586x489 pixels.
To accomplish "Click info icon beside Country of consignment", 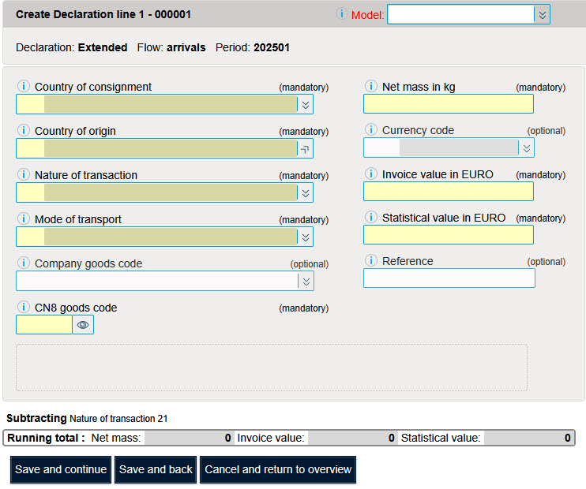I will (23, 87).
